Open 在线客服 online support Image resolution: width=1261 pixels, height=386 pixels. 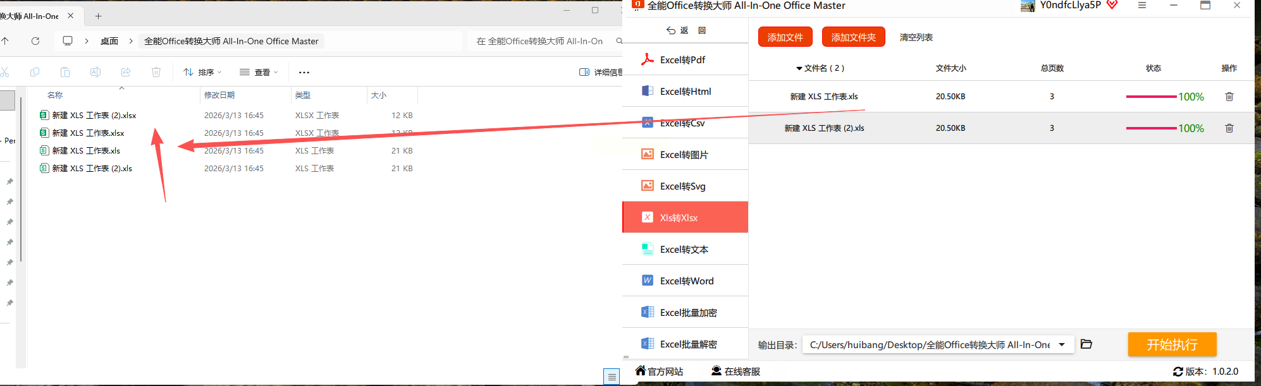pyautogui.click(x=735, y=371)
